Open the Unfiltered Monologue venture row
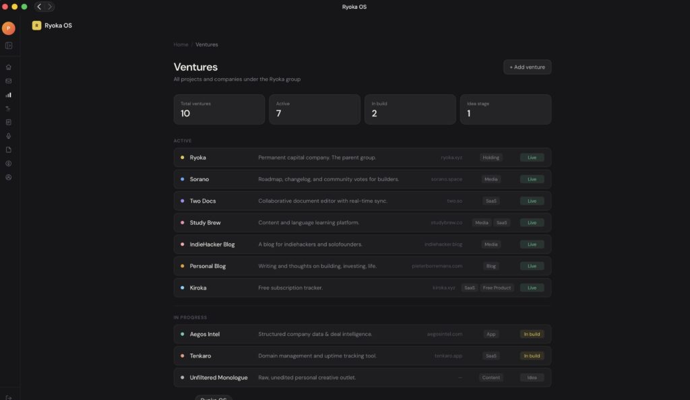The height and width of the screenshot is (400, 690). 362,378
